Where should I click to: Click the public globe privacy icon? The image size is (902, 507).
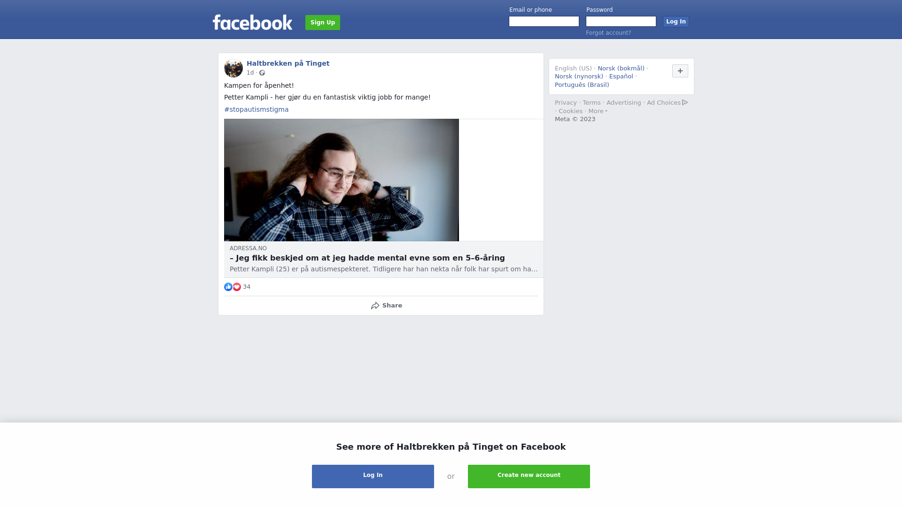click(x=262, y=73)
